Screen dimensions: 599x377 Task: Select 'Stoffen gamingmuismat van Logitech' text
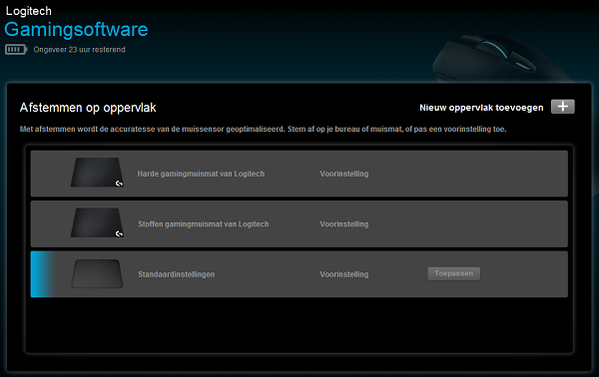[204, 224]
